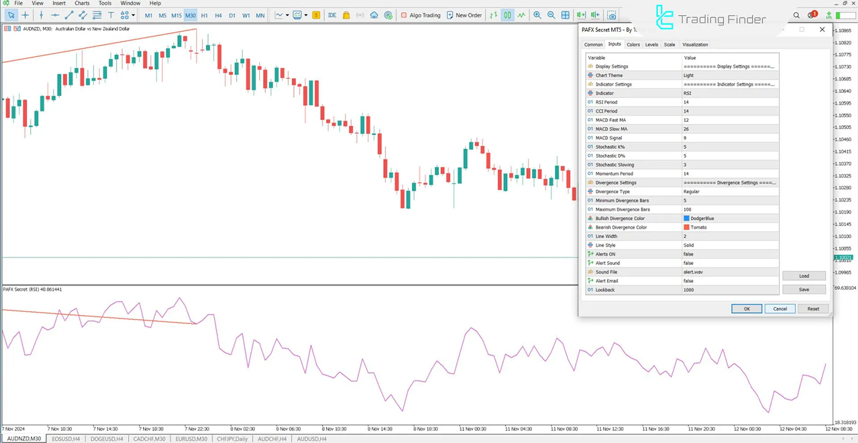Switch to the EOSUSD,H4 chart tab
Image resolution: width=858 pixels, height=443 pixels.
(66, 439)
